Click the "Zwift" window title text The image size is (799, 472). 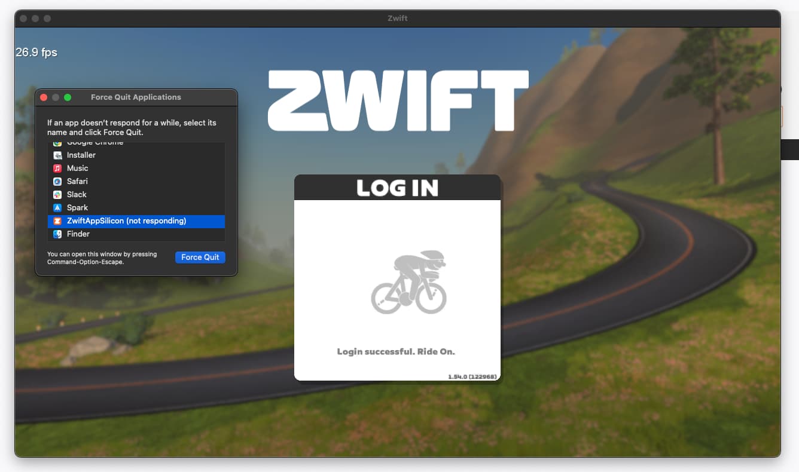tap(398, 19)
